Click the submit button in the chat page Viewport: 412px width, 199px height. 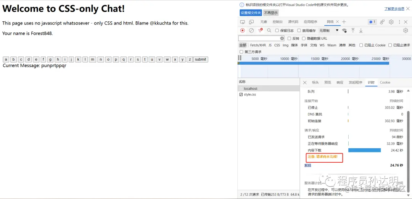(x=201, y=60)
